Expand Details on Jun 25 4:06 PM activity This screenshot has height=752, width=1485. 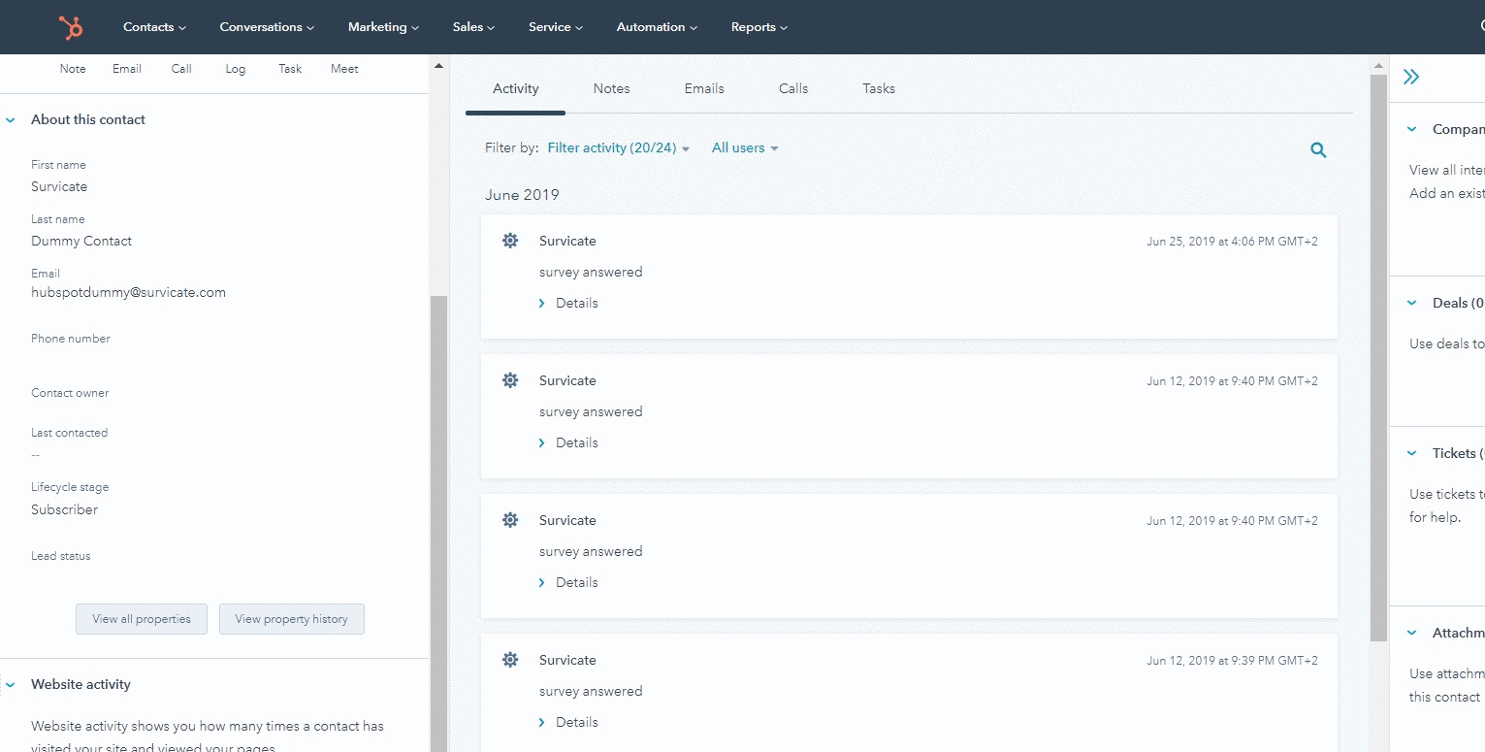(568, 303)
